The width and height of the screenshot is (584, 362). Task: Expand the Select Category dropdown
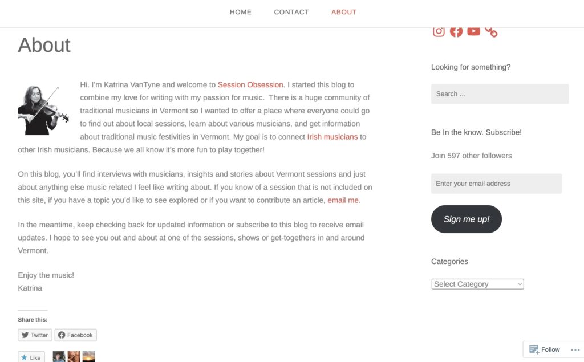477,284
